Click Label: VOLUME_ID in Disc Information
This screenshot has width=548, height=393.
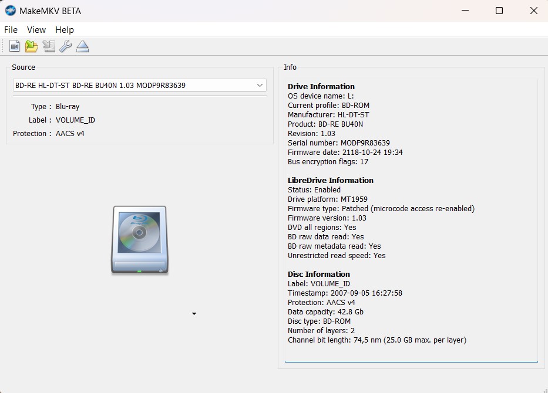pos(319,284)
